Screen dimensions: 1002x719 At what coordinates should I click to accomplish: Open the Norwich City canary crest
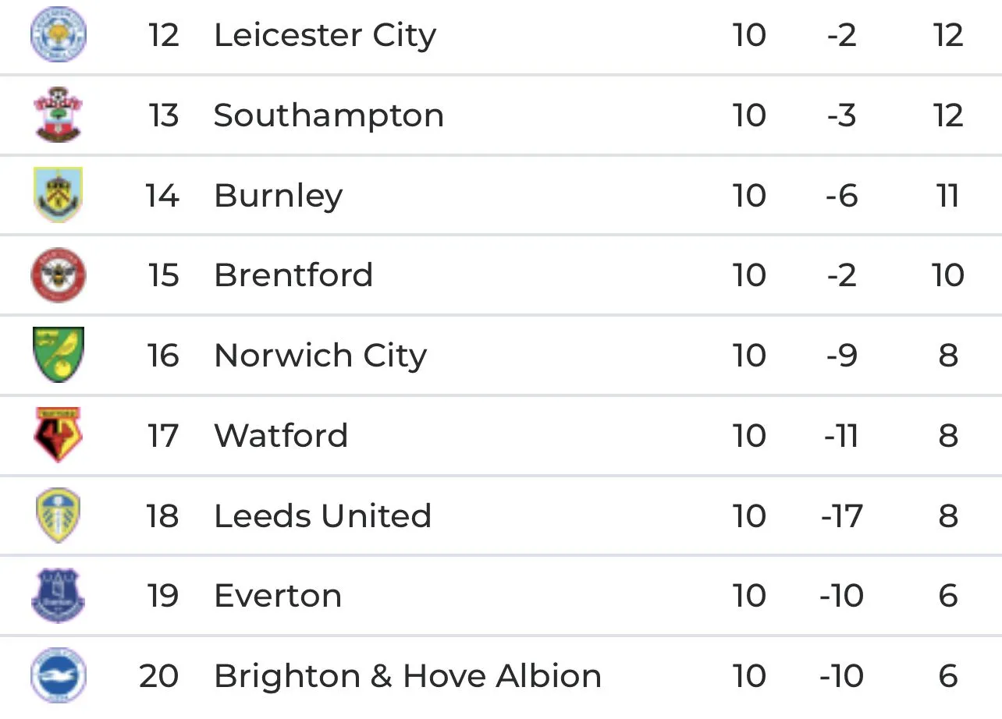pos(59,356)
